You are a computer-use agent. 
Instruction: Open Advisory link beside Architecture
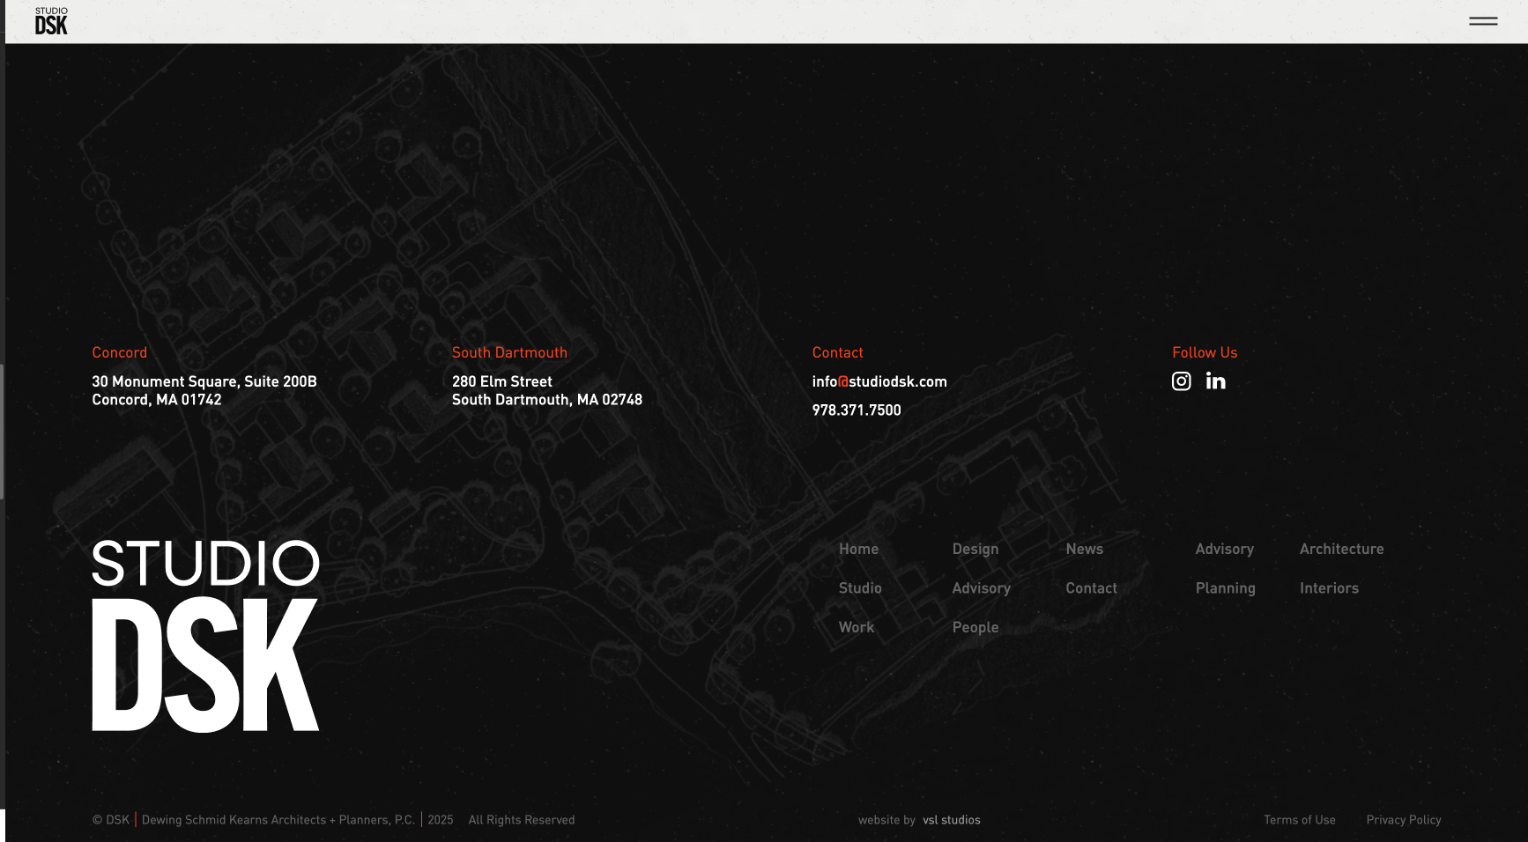point(1224,549)
